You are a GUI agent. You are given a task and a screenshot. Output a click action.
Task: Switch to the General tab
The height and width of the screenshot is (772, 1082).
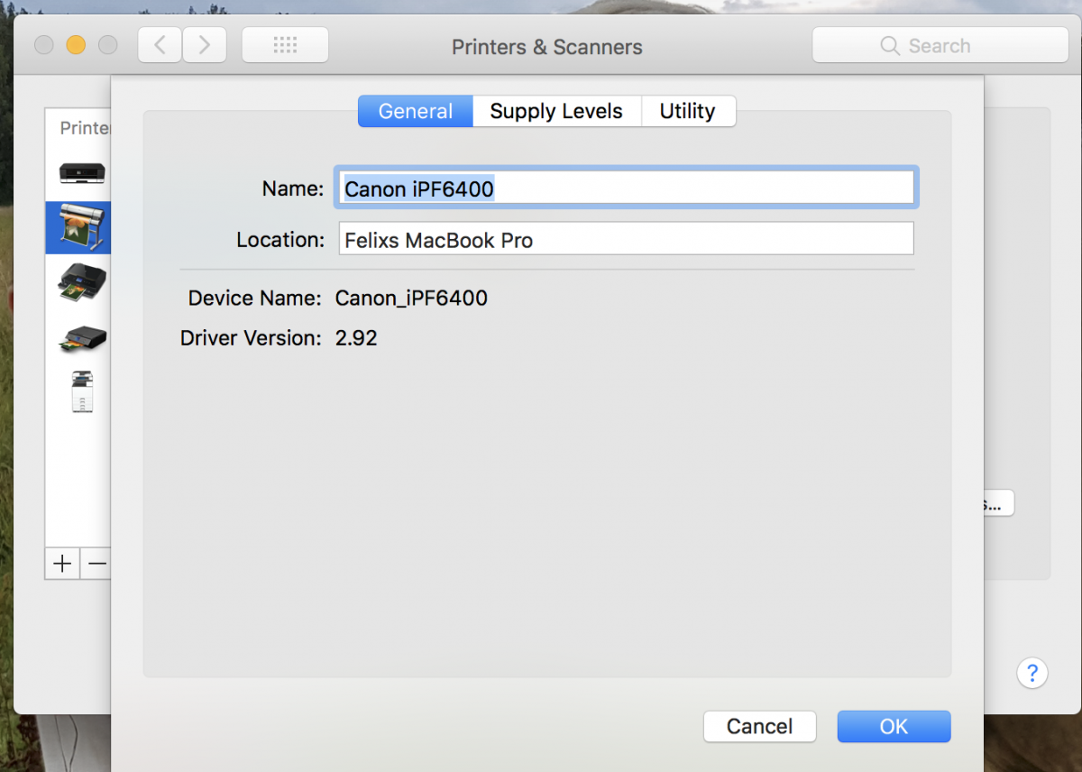[x=416, y=111]
